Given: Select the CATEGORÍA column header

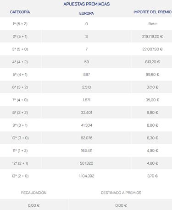Looking at the screenshot, I should tap(20, 12).
